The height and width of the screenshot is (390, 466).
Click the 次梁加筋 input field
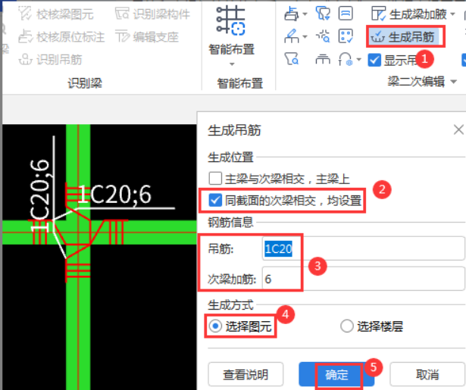click(x=363, y=279)
